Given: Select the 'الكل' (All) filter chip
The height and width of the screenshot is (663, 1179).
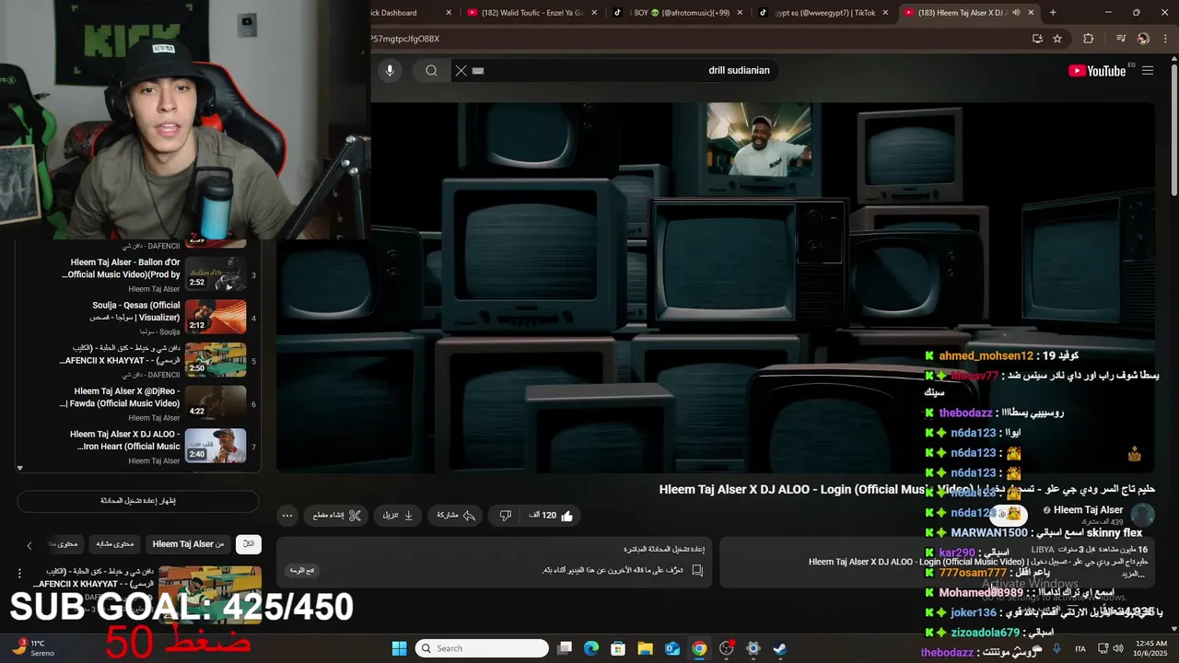Looking at the screenshot, I should point(249,544).
